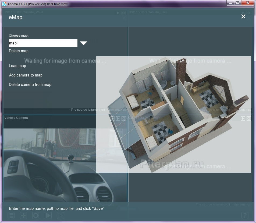This screenshot has width=256, height=223.
Task: Click the map name field containing map1
Action: coord(43,43)
